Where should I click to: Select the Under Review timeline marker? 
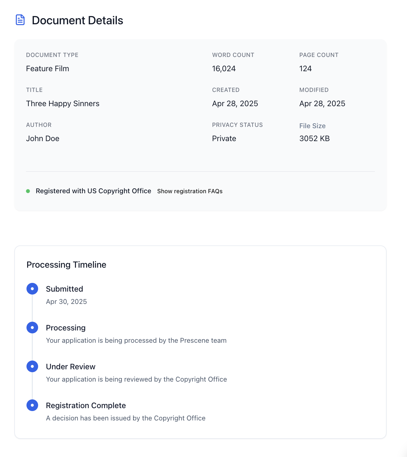[32, 366]
